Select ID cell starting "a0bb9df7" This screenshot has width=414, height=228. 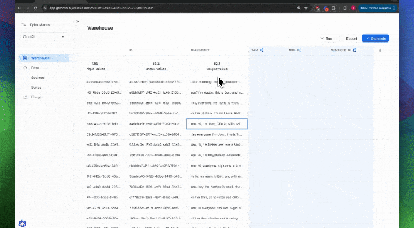pyautogui.click(x=156, y=92)
